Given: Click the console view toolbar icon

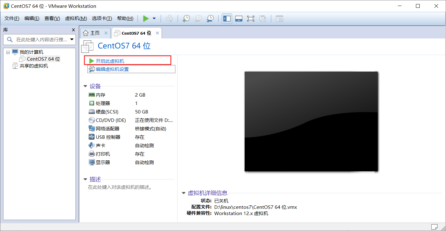Looking at the screenshot, I should [x=279, y=18].
